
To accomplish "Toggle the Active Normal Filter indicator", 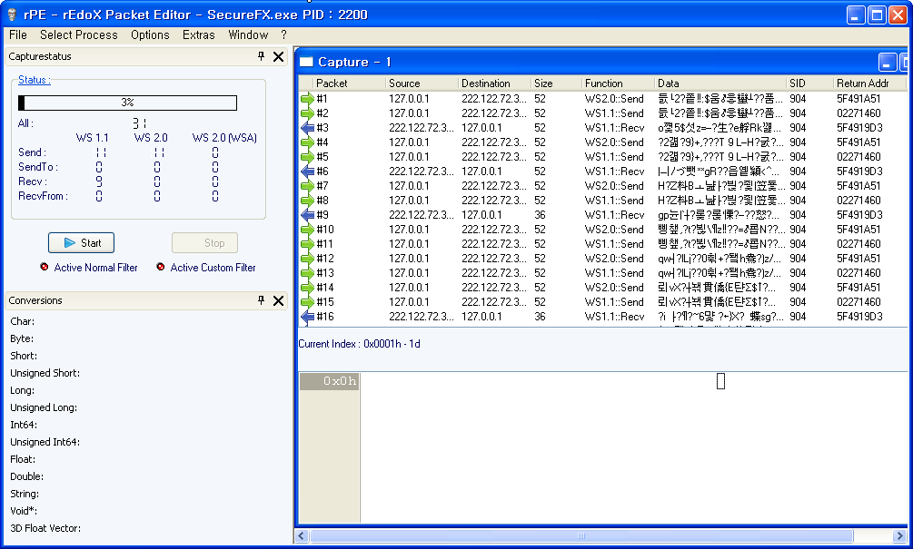I will coord(45,267).
